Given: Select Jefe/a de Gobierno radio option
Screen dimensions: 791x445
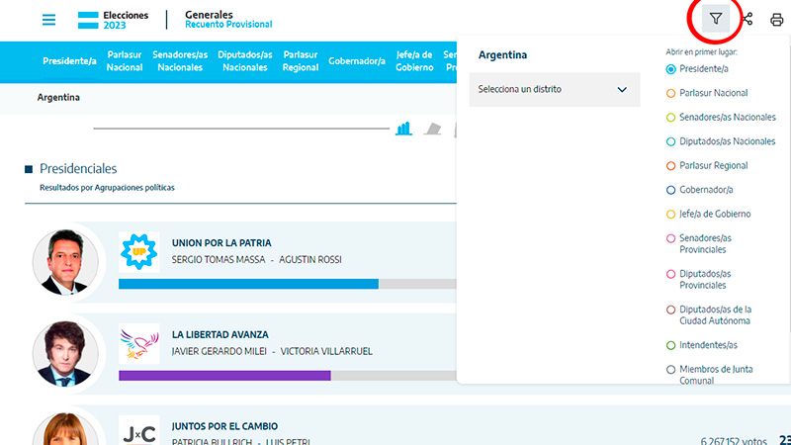Looking at the screenshot, I should coord(671,215).
